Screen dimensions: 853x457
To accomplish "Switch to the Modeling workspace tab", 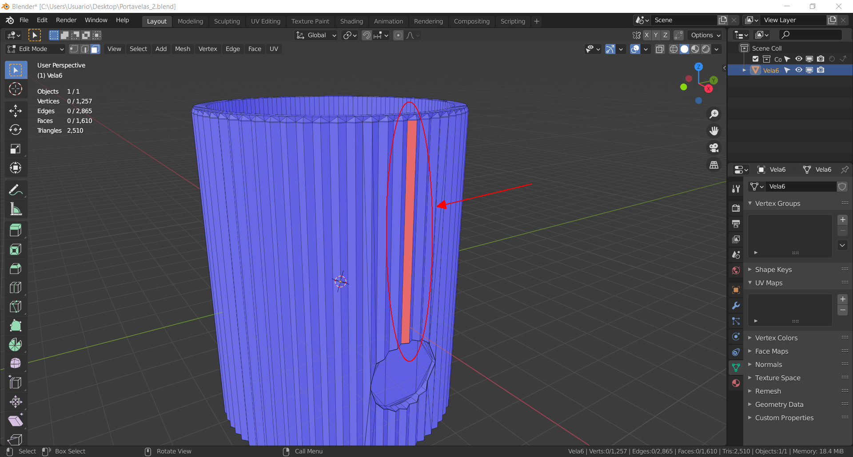I will click(190, 21).
